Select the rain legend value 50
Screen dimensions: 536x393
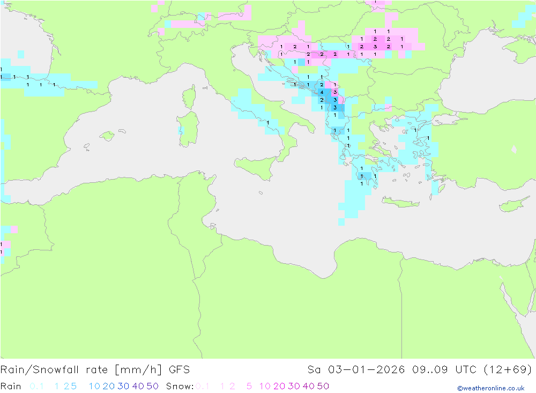coord(152,386)
